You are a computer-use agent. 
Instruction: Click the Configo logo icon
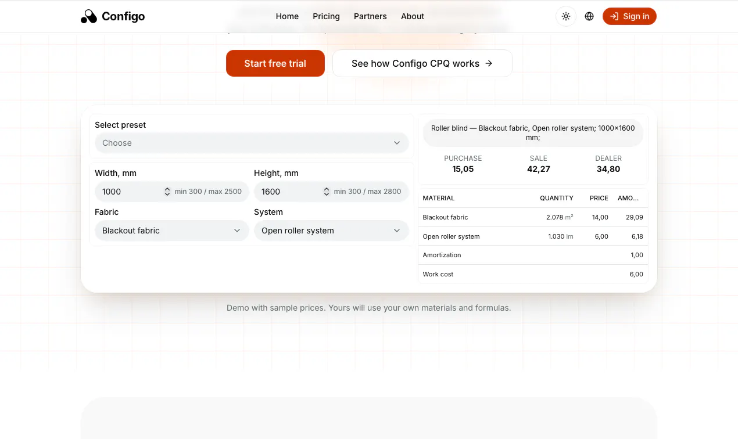(89, 16)
